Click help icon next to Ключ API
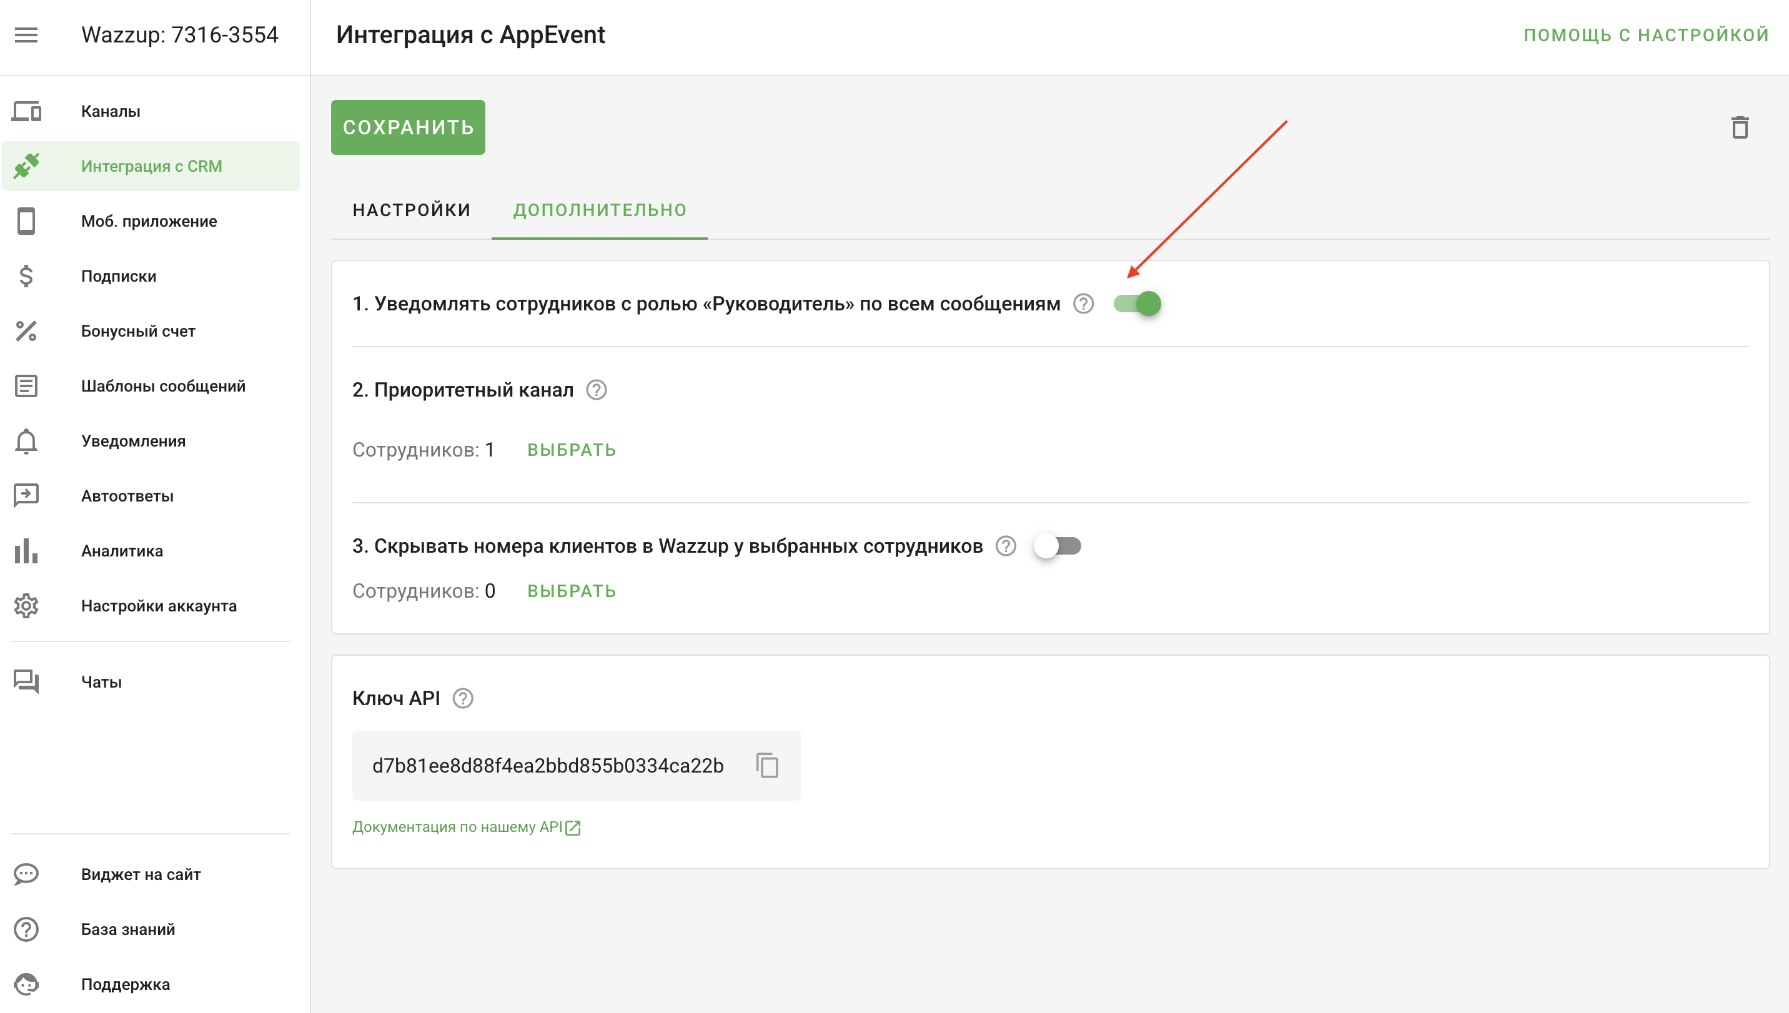Screen dimensions: 1789x1013 pos(463,698)
